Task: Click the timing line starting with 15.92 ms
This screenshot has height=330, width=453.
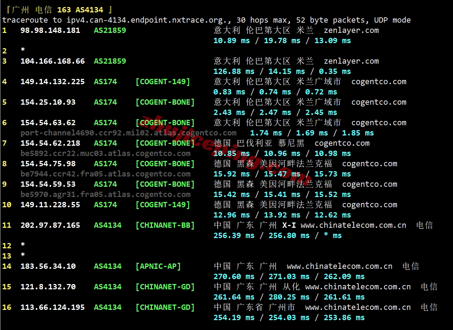Action: point(282,174)
